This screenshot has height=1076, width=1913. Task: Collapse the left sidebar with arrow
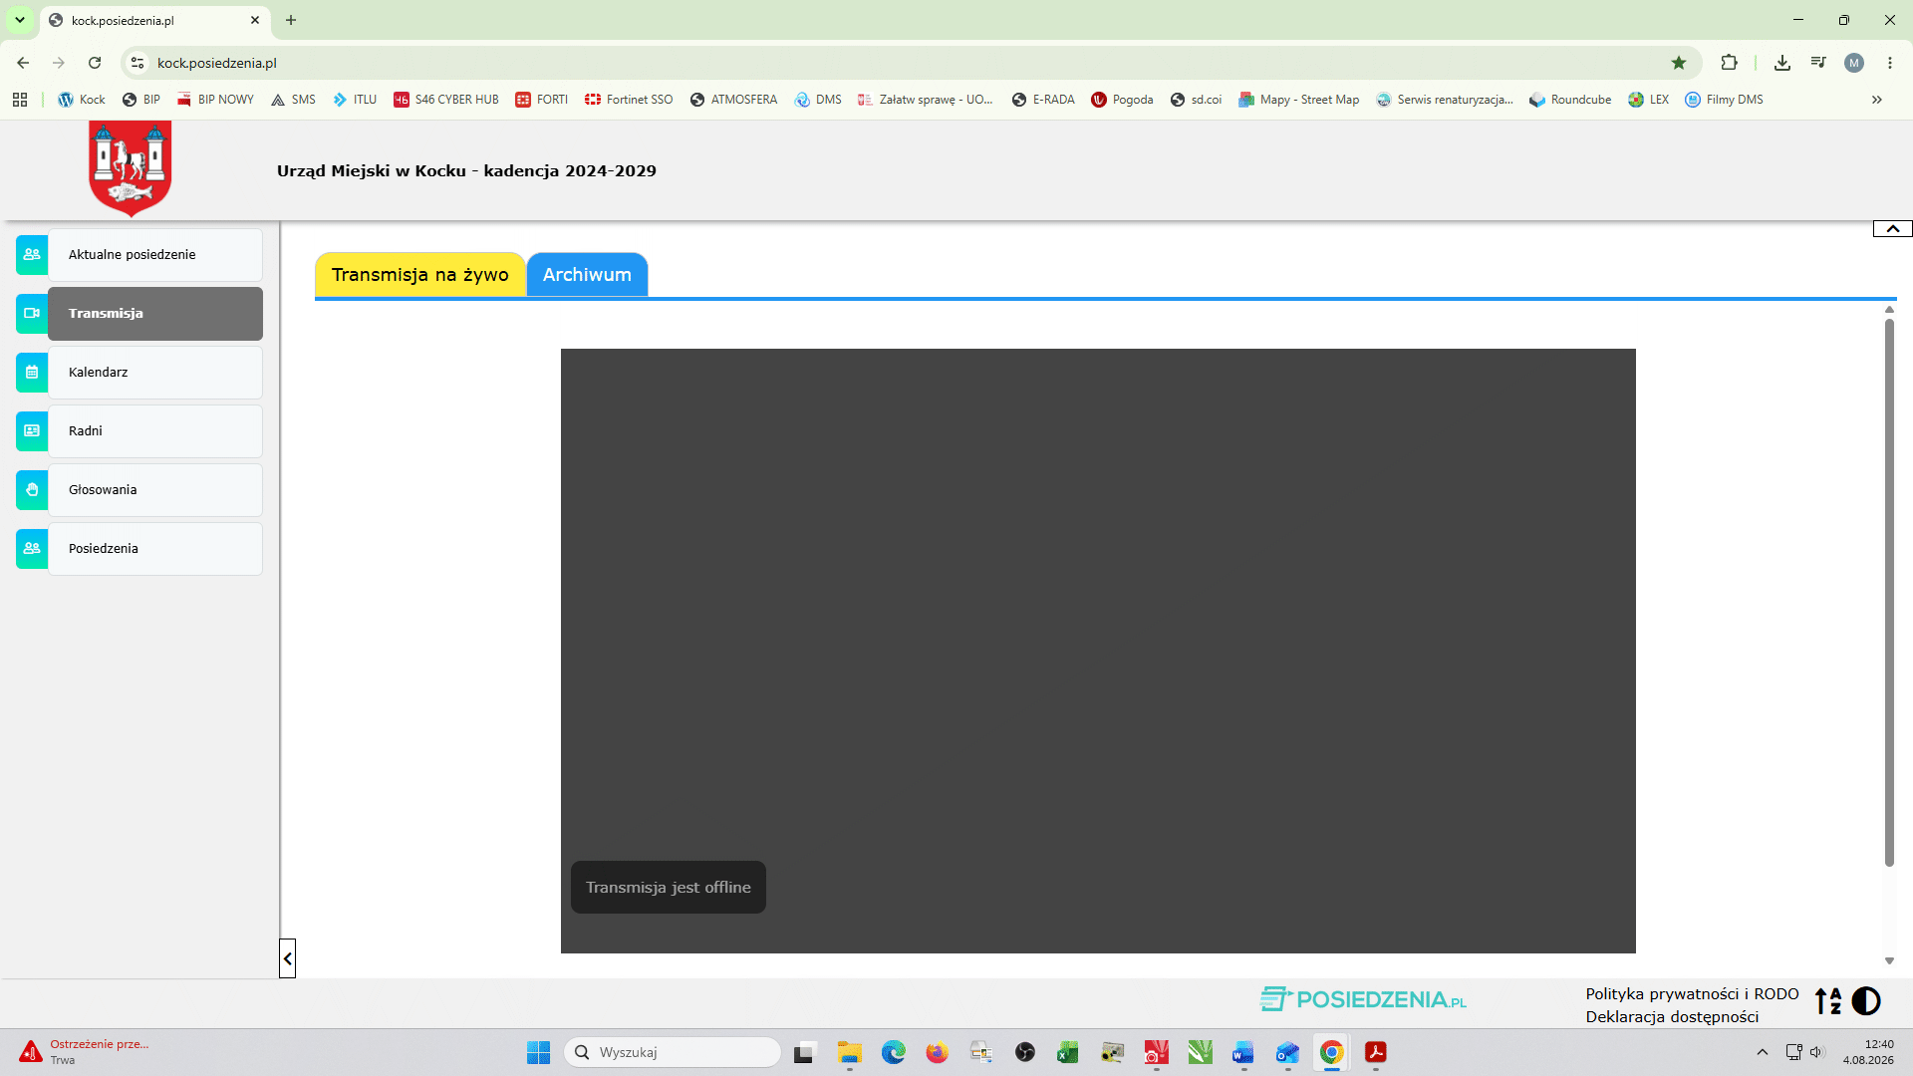click(287, 958)
